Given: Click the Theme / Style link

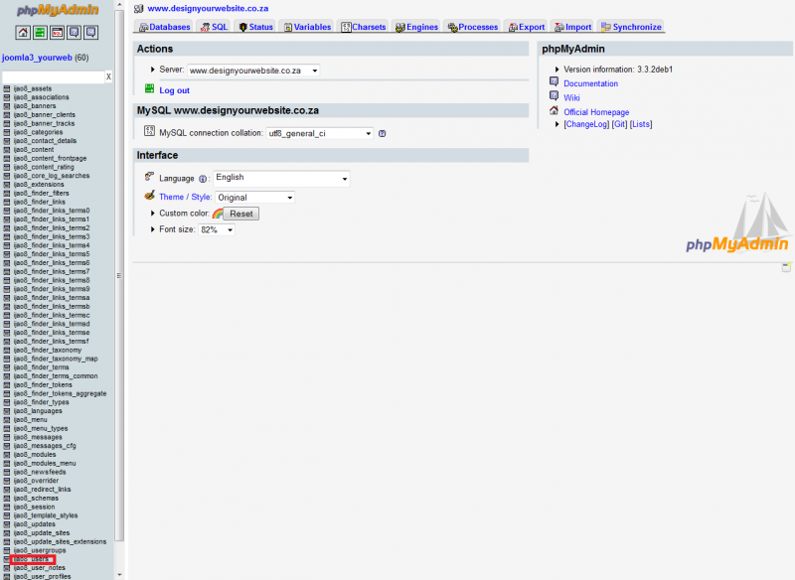Looking at the screenshot, I should tap(185, 197).
